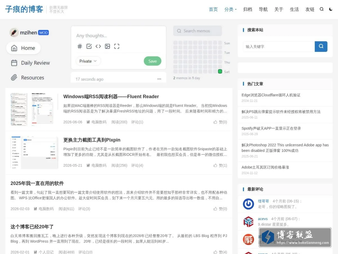This screenshot has height=254, width=338.
Task: Open hot article 解决Photoshop 2022 This unlicensed Adobe app
Action: click(285, 148)
